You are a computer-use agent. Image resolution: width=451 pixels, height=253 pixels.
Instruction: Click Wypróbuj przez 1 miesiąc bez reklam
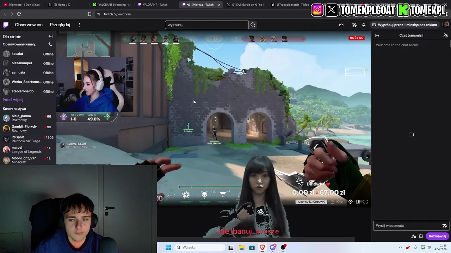pyautogui.click(x=405, y=25)
